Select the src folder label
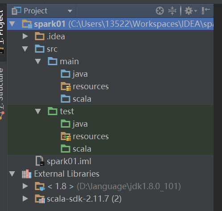The width and height of the screenshot is (222, 211). pyautogui.click(x=52, y=49)
